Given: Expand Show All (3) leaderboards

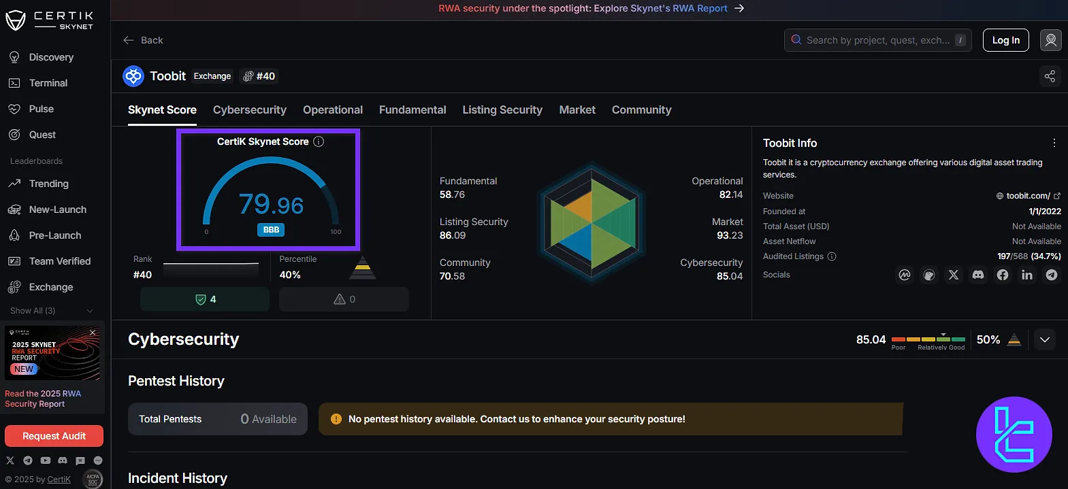Looking at the screenshot, I should pos(52,311).
